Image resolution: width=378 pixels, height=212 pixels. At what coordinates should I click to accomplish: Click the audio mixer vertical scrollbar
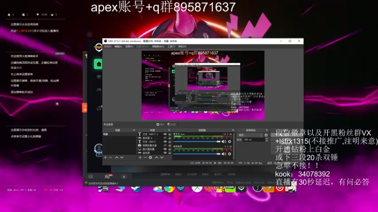coord(234,146)
